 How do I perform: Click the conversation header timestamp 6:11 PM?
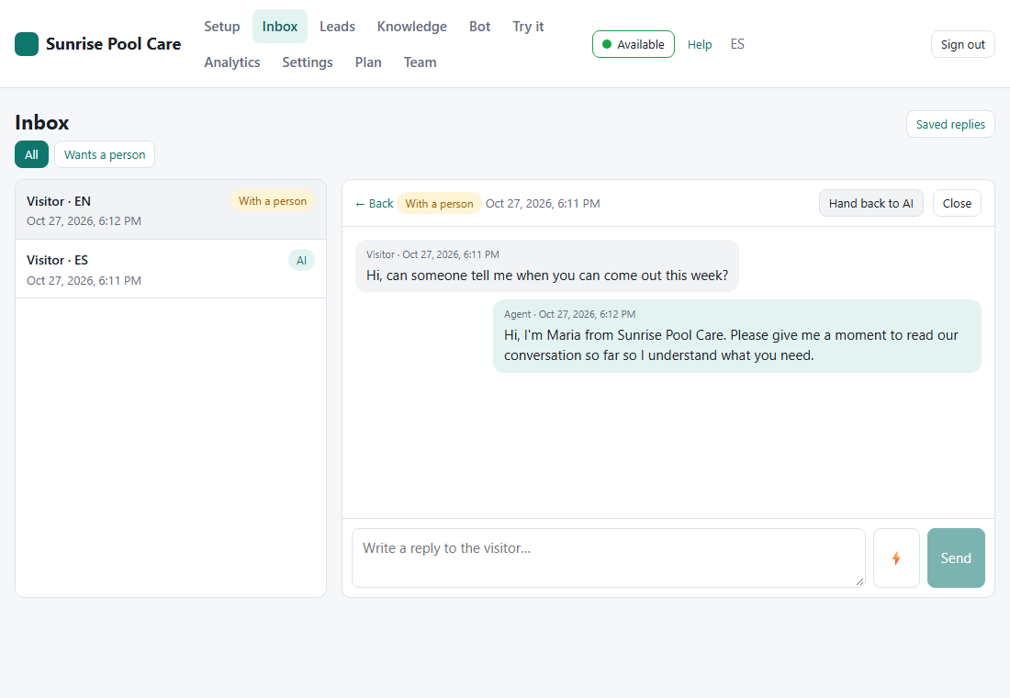click(x=543, y=204)
